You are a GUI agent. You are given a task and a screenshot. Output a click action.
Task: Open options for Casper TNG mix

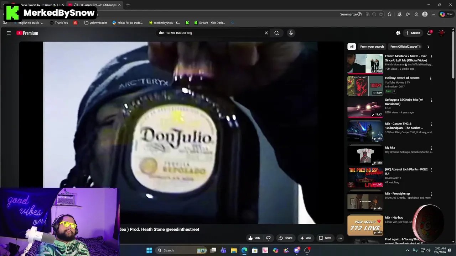431,124
